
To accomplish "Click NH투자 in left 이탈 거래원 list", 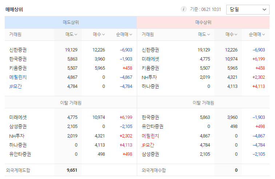I will click(17, 136).
